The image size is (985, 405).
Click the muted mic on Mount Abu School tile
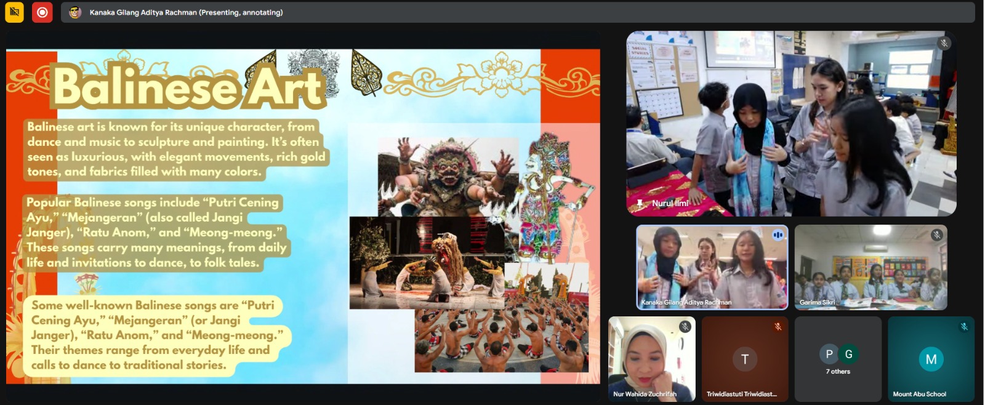coord(964,327)
